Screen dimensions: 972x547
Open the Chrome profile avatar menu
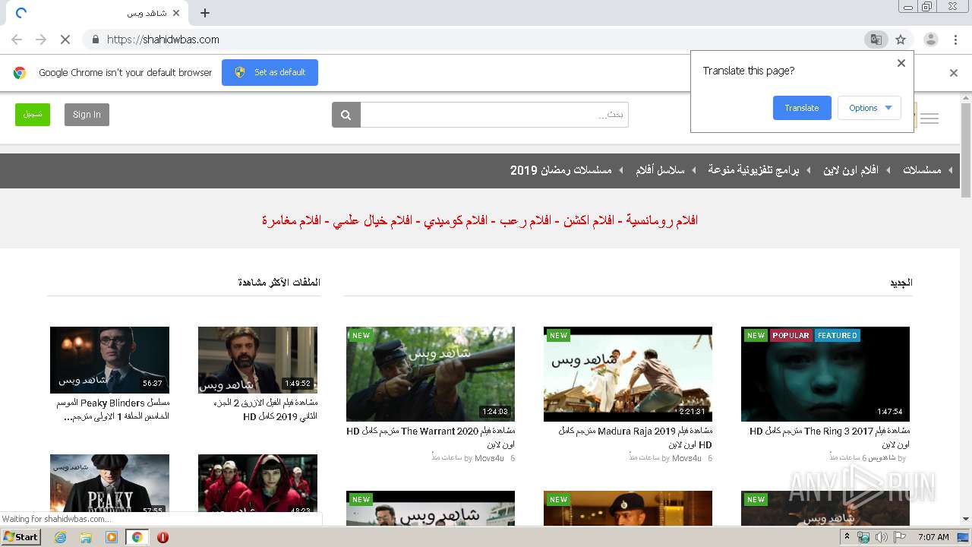[x=930, y=40]
